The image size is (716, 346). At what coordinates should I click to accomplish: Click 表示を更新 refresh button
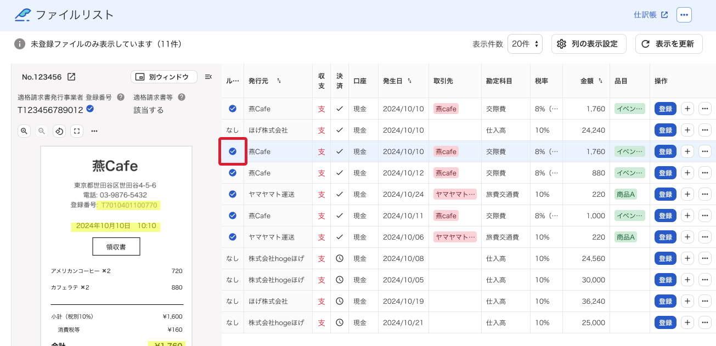click(x=669, y=44)
